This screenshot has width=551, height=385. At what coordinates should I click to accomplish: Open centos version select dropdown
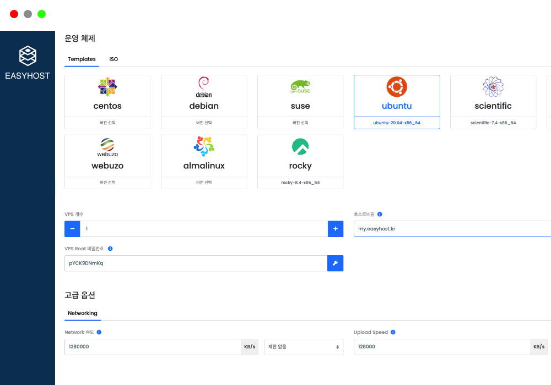click(x=107, y=123)
